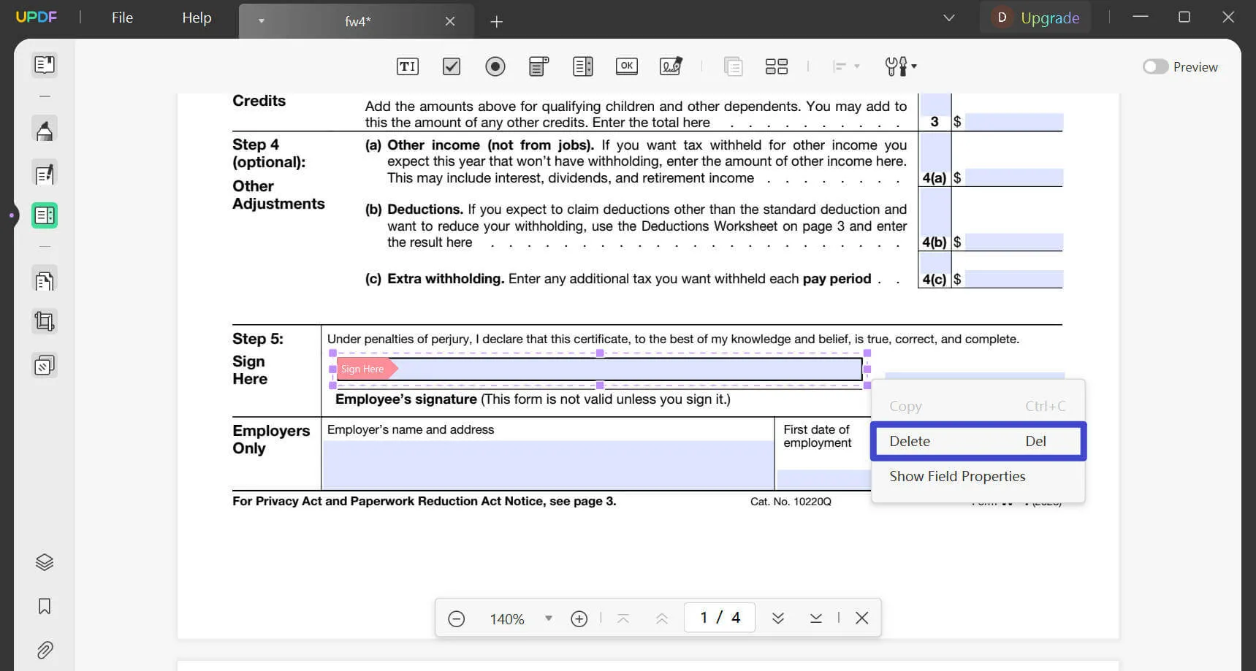This screenshot has height=671, width=1256.
Task: Insert an OK Button form field
Action: 626,66
